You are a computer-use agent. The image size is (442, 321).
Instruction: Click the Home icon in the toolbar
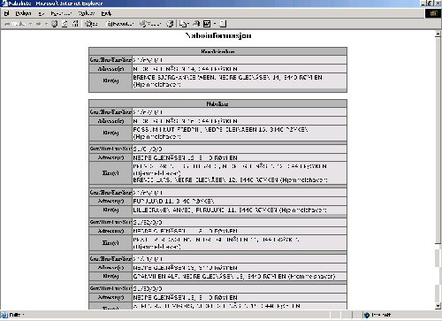tap(75, 24)
